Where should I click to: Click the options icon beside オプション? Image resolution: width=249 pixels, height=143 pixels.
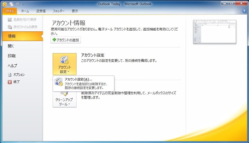click(x=10, y=75)
